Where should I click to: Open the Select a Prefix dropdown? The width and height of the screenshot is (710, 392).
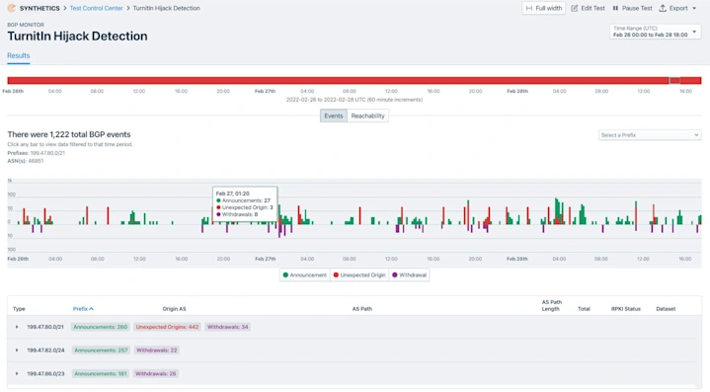[650, 135]
